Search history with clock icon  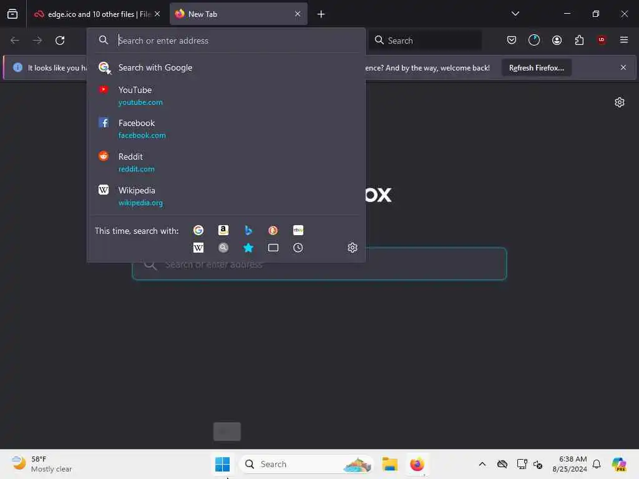pos(298,248)
